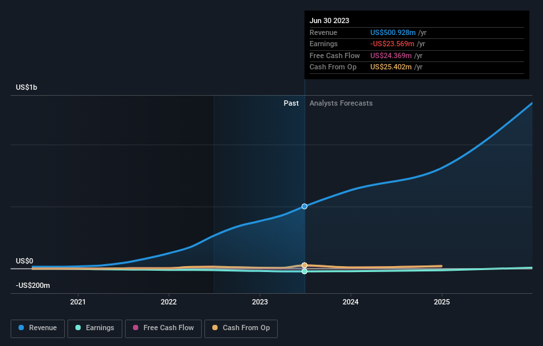Toggle the Earnings legend button
Image resolution: width=543 pixels, height=346 pixels.
click(x=95, y=328)
